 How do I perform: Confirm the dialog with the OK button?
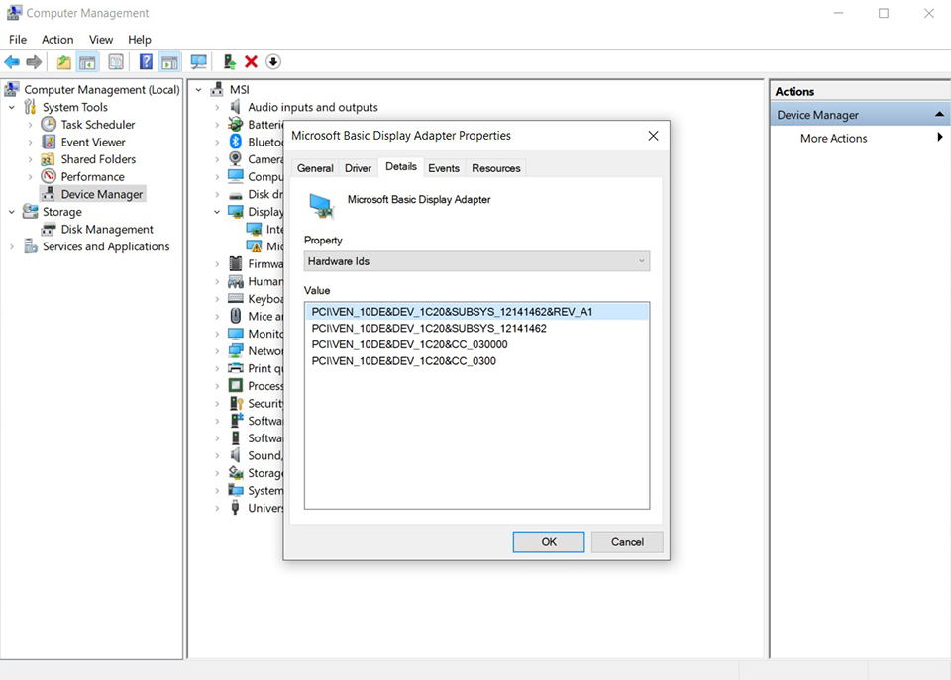coord(549,541)
